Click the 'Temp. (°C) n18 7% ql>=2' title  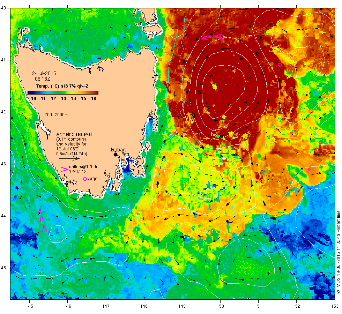coord(62,86)
